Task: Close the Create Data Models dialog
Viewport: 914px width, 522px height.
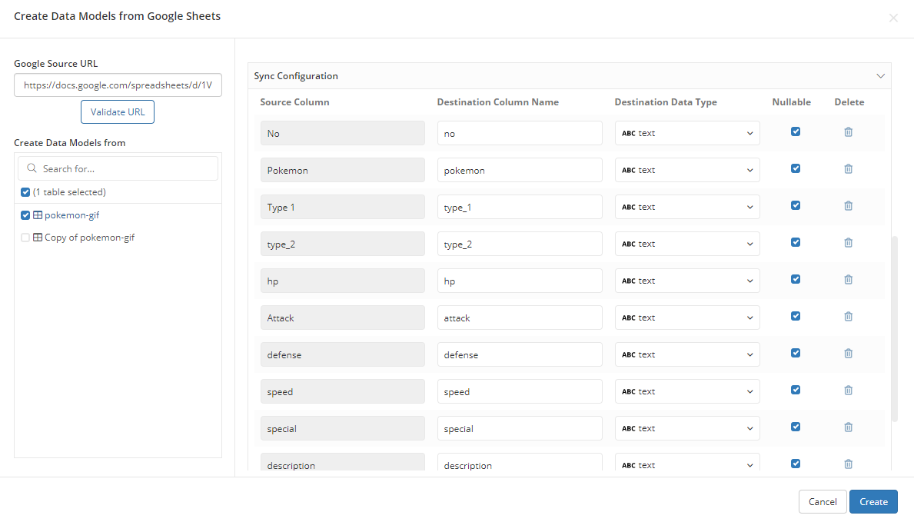Action: tap(893, 18)
